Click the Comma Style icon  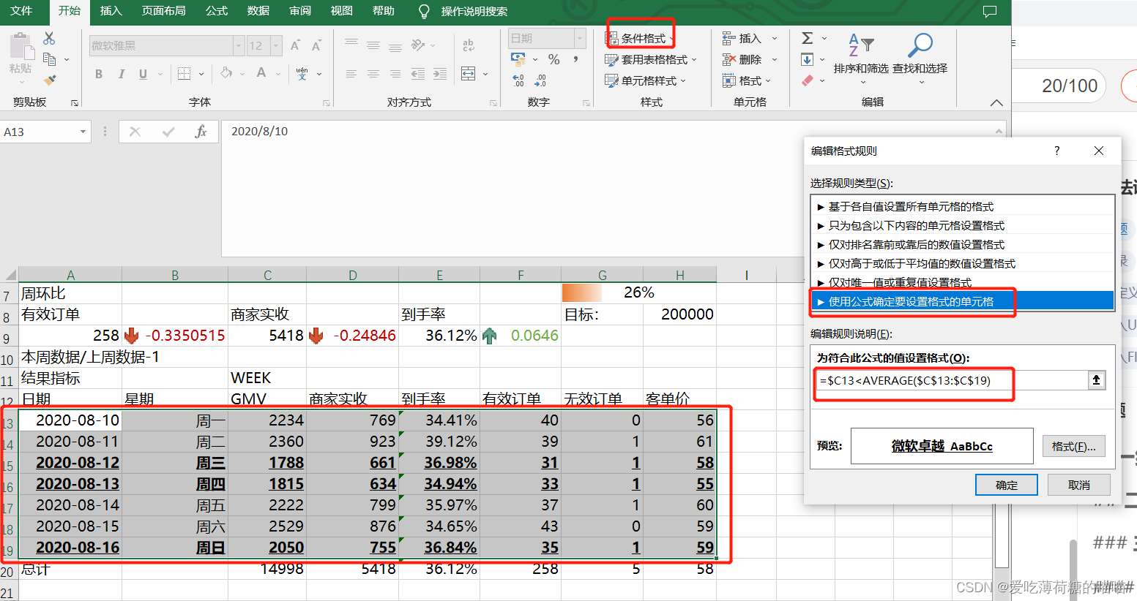point(576,59)
